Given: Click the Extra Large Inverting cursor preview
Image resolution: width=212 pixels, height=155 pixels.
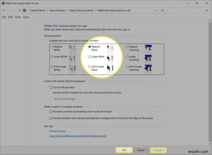Looking at the screenshot, I should tap(148, 69).
